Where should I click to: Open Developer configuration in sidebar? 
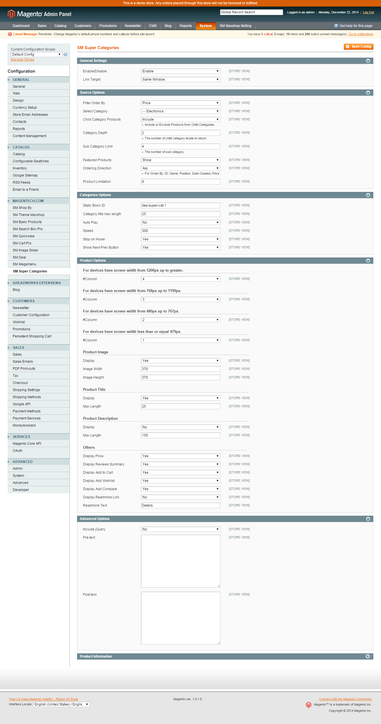(39, 490)
